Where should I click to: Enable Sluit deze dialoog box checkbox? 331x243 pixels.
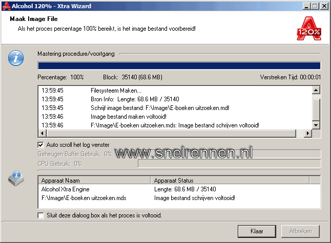click(x=40, y=215)
